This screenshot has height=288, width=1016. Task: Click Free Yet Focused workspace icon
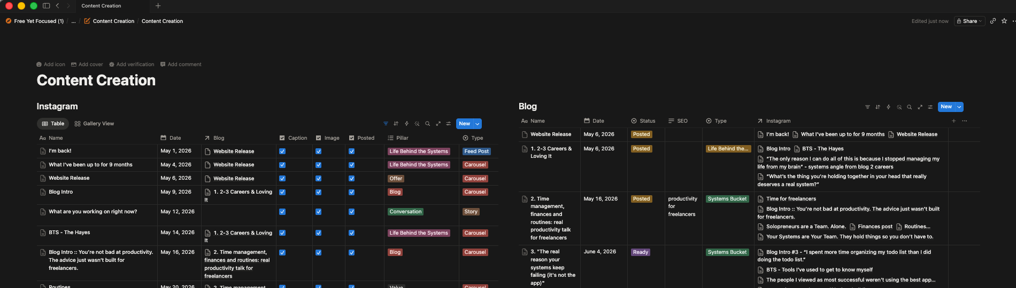pyautogui.click(x=9, y=21)
